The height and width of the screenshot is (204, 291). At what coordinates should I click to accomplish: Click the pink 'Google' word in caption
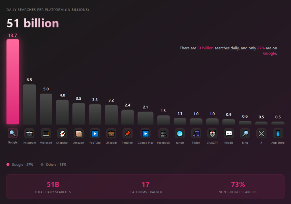pyautogui.click(x=270, y=53)
